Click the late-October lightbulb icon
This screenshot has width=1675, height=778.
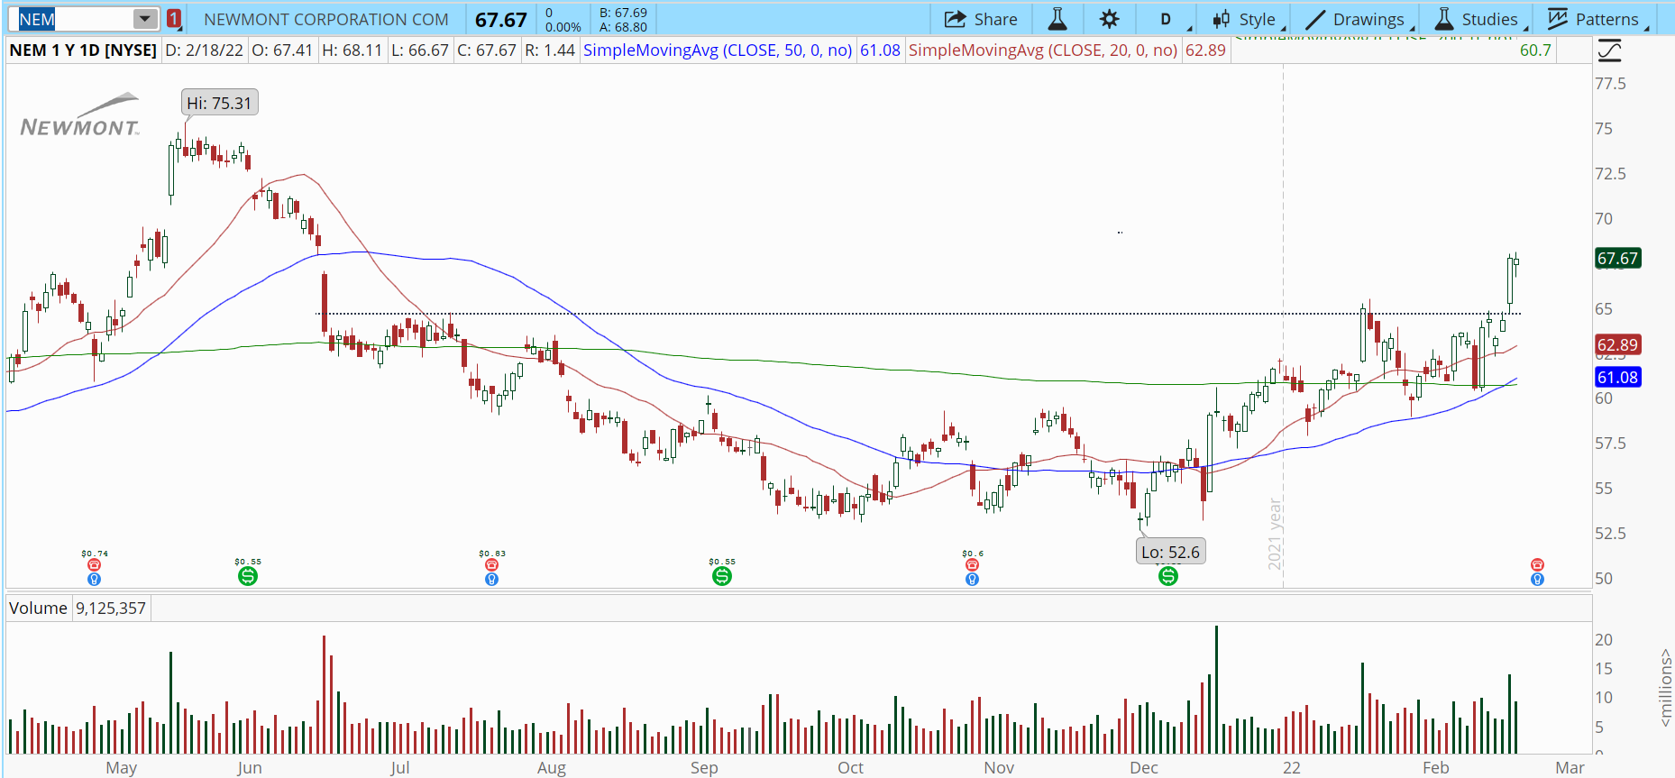click(x=972, y=579)
